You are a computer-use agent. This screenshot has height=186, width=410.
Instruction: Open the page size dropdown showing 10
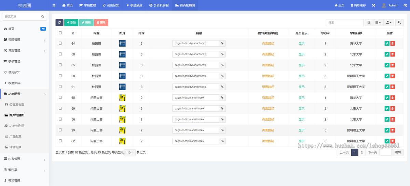pos(130,153)
